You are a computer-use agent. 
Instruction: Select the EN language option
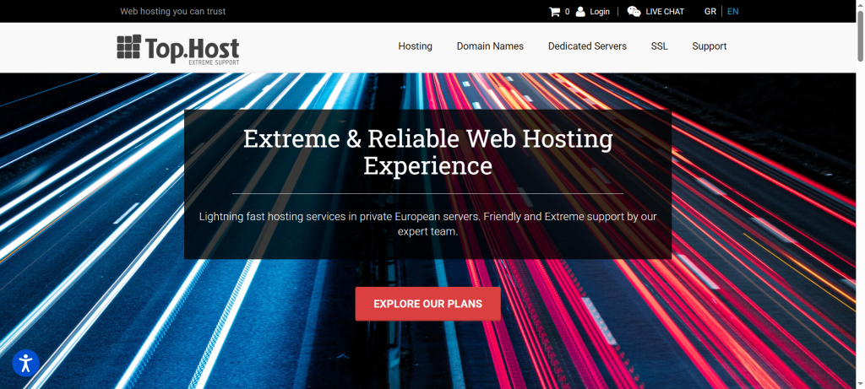(732, 12)
